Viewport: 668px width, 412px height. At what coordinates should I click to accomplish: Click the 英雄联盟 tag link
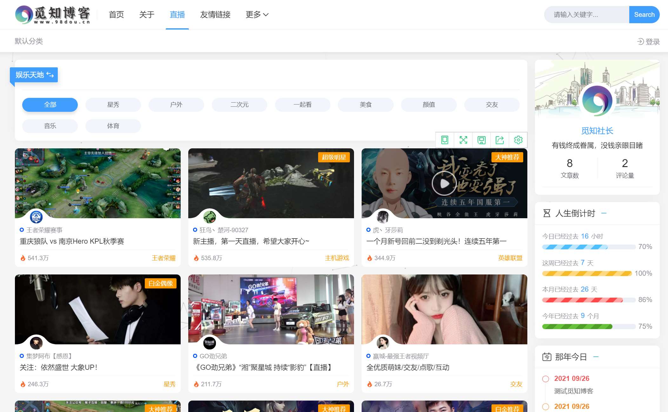510,258
